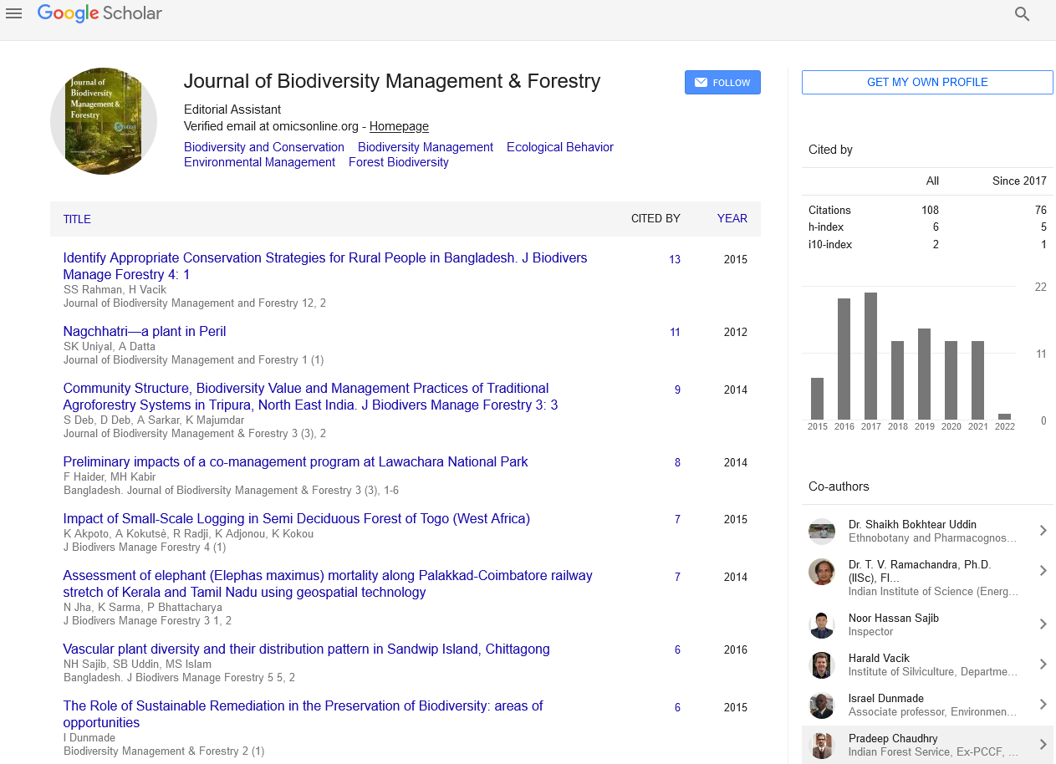The width and height of the screenshot is (1056, 764).
Task: Click the Citations row label
Action: pyautogui.click(x=829, y=210)
